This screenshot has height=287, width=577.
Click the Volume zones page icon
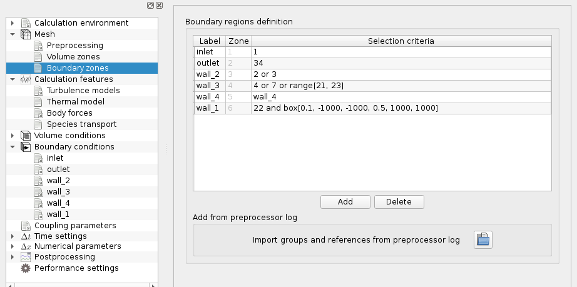click(38, 57)
